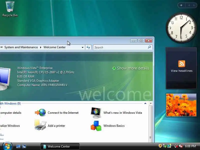
Task: Click the Add a printer label
Action: (56, 126)
